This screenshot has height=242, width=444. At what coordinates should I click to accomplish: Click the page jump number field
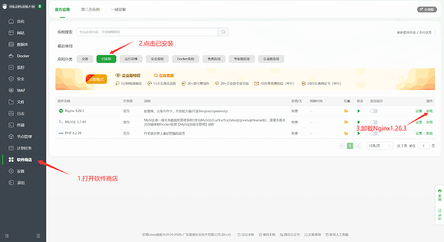pos(423,146)
